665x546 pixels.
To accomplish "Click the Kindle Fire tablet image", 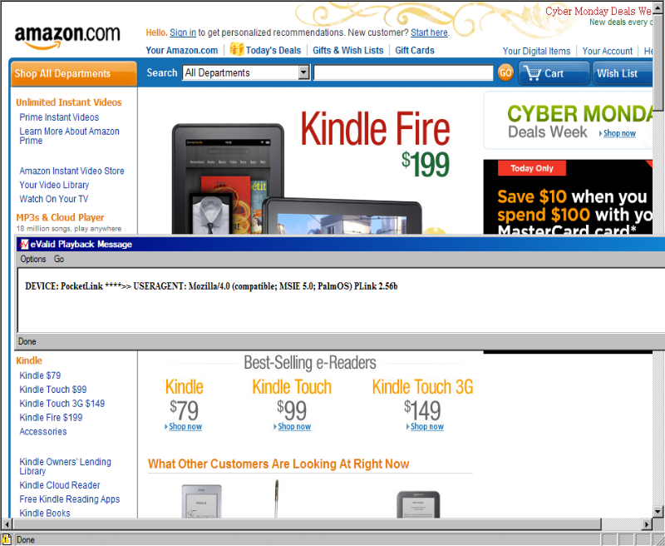I will click(x=295, y=178).
